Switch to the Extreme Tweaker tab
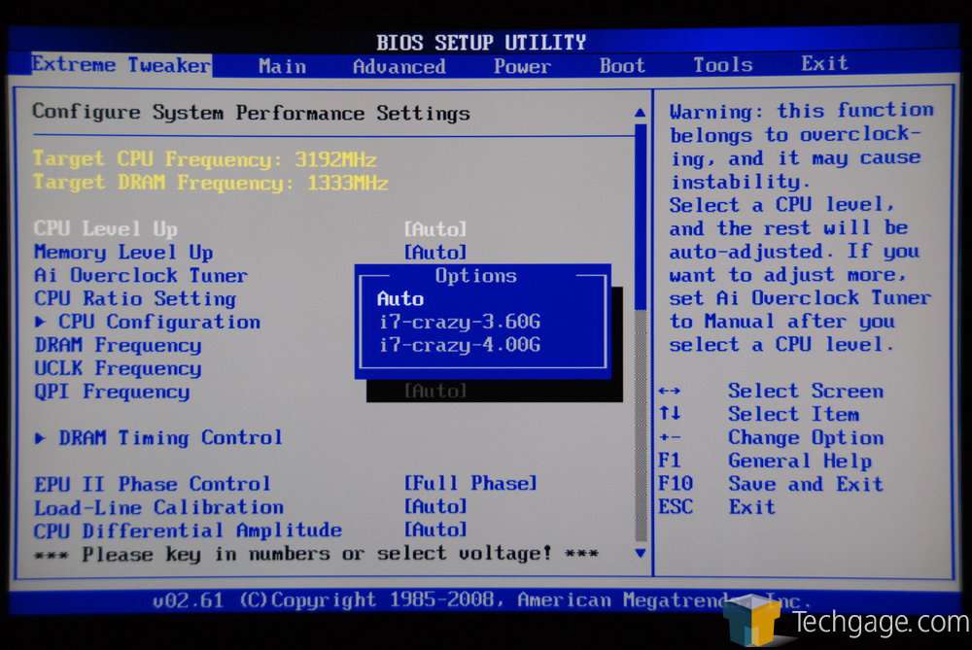The width and height of the screenshot is (972, 650). pyautogui.click(x=121, y=65)
